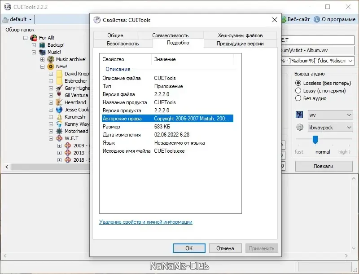Select Lossy (с потерями) output

298,91
